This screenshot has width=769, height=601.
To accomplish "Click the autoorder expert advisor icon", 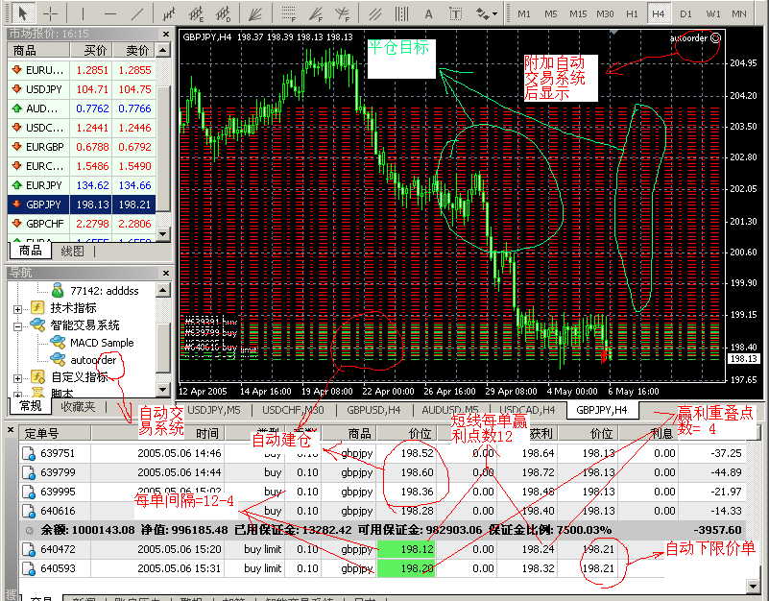I will (59, 360).
